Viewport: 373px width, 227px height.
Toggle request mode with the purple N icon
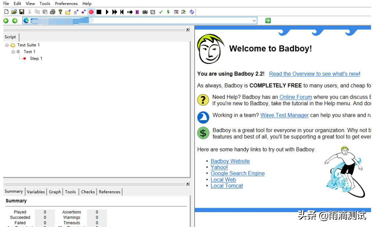(x=137, y=12)
